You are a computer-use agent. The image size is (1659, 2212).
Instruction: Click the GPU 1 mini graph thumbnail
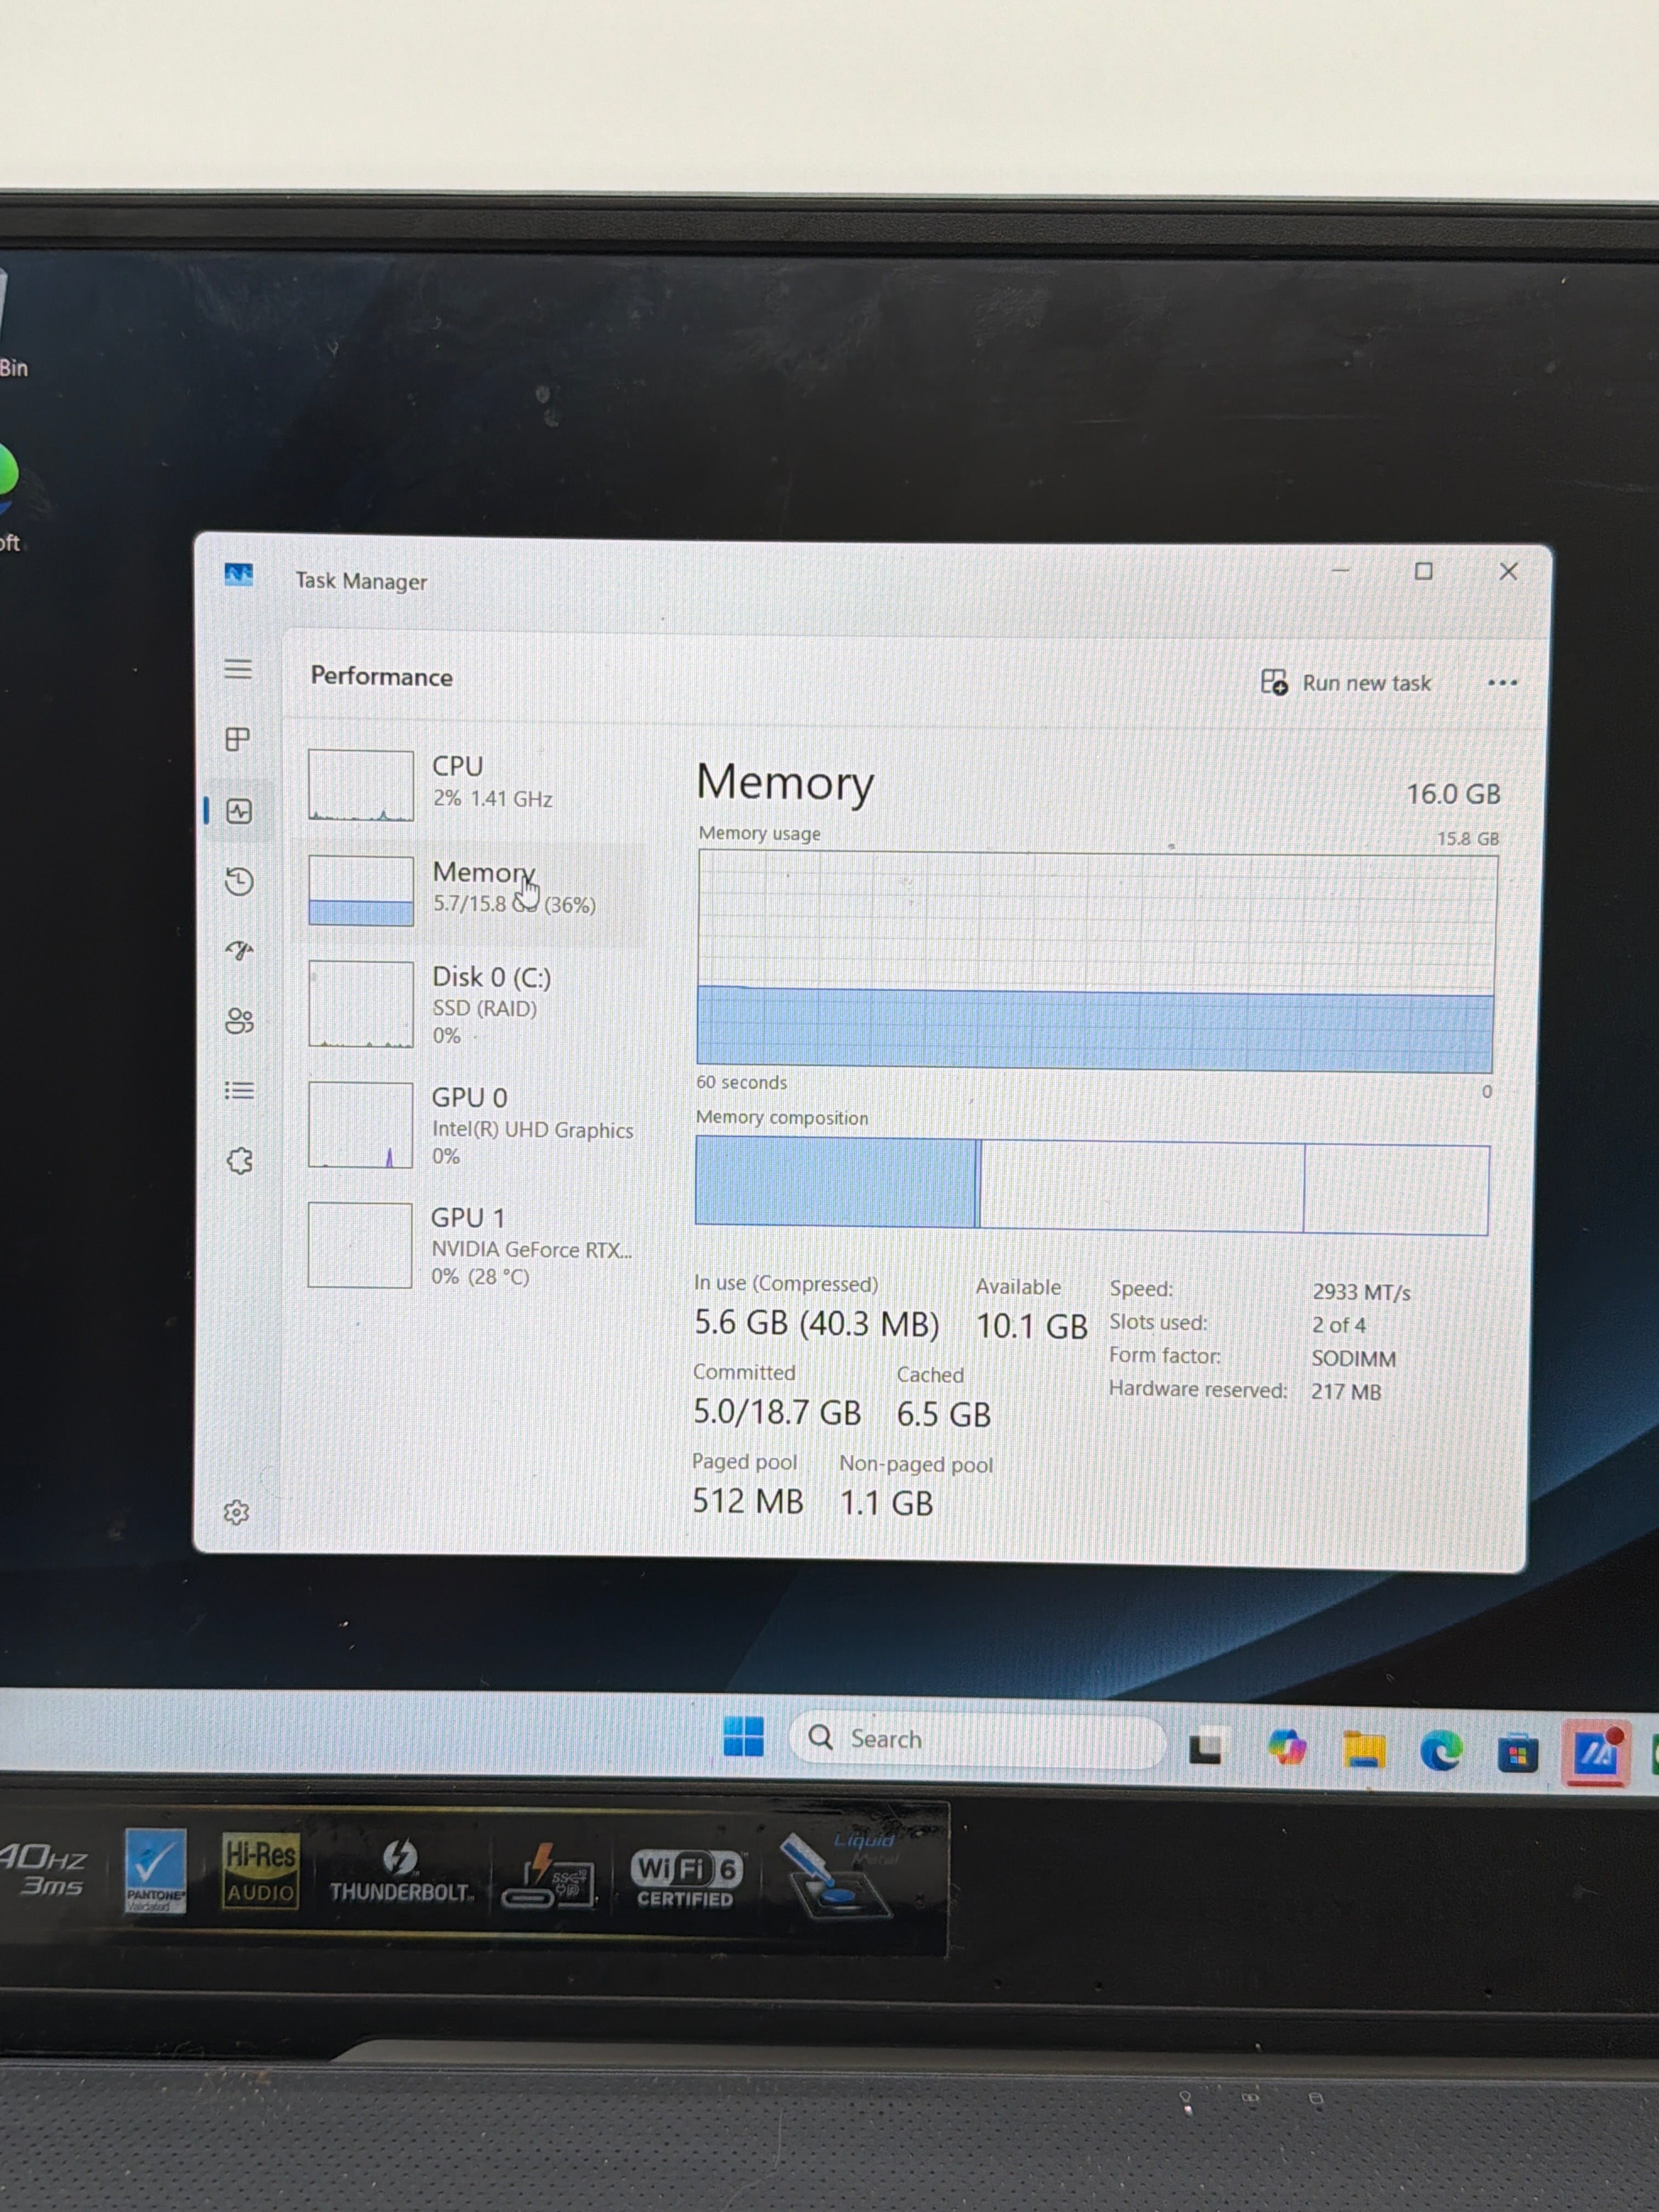[x=360, y=1245]
